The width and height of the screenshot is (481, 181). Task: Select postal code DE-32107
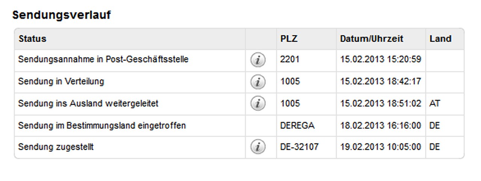tap(299, 147)
